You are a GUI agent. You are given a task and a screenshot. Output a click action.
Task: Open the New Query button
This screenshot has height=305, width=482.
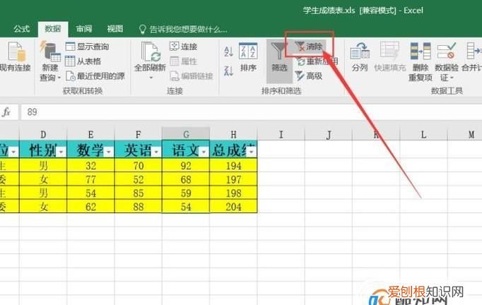coord(50,61)
